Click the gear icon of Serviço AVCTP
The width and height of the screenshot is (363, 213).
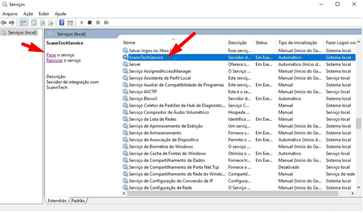[x=125, y=92]
